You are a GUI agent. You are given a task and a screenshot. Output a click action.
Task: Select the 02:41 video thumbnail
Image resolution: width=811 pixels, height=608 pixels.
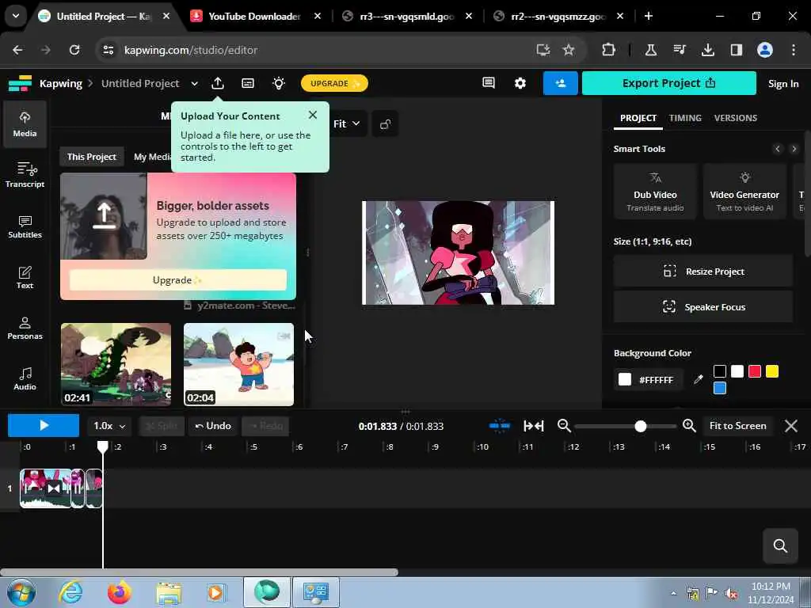[116, 364]
